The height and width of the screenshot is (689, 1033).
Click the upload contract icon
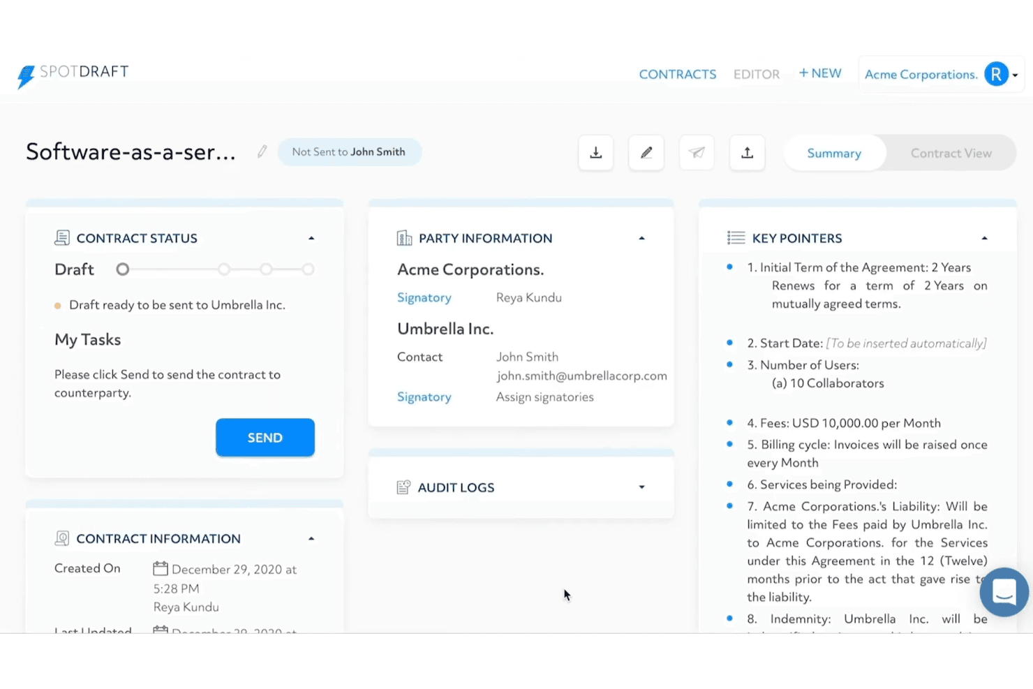(x=747, y=153)
